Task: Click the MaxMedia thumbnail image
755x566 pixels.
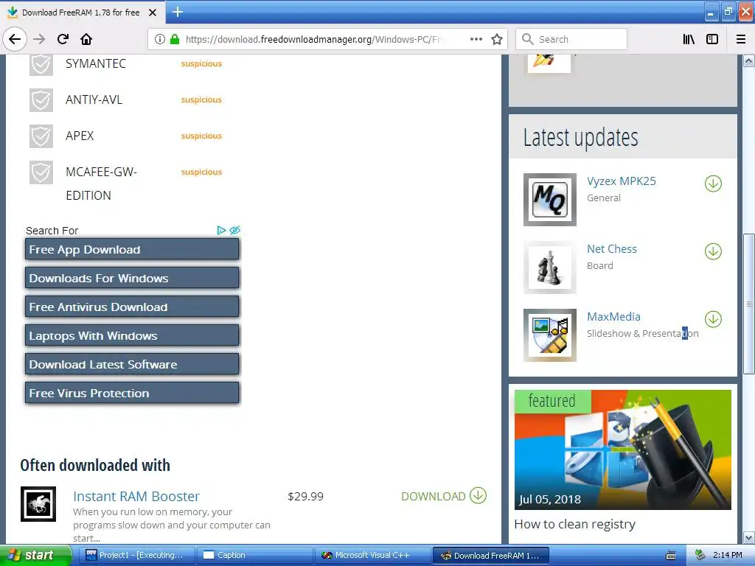Action: pos(550,335)
